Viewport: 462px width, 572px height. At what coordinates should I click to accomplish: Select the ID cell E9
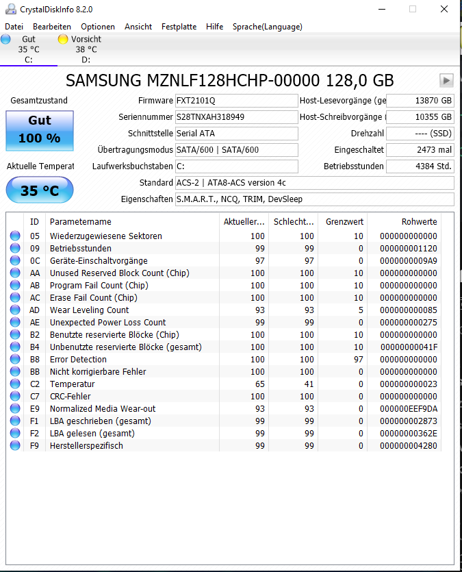coord(35,409)
